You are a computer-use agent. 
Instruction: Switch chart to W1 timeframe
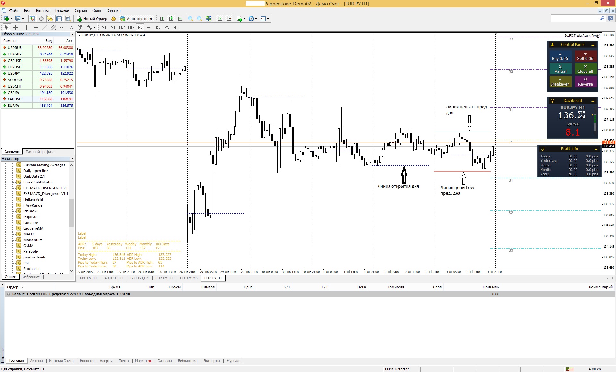167,27
